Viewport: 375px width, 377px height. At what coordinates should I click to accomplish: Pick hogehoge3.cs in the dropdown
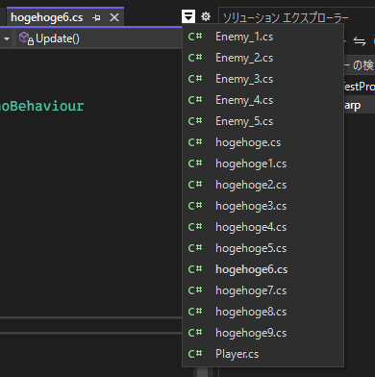pos(262,206)
